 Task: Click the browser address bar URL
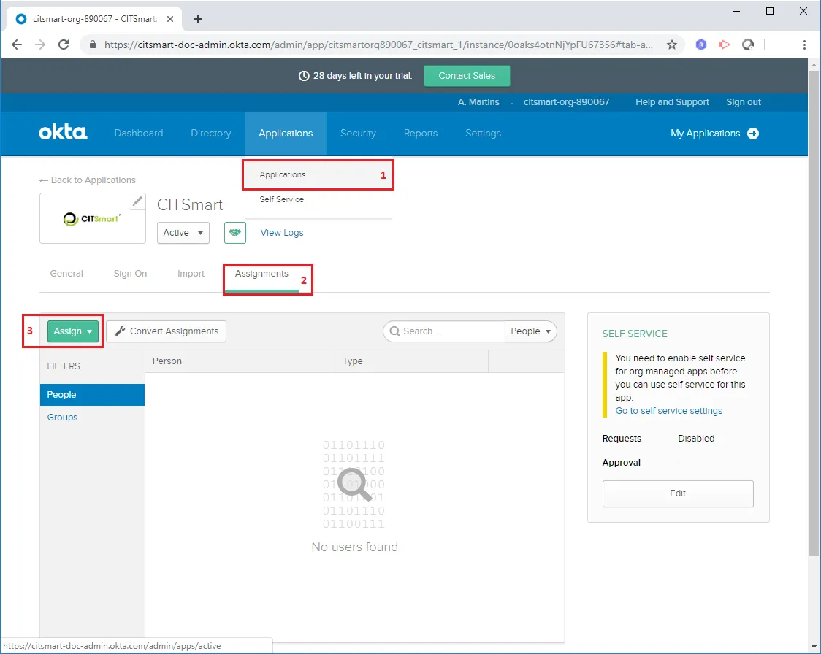(378, 45)
